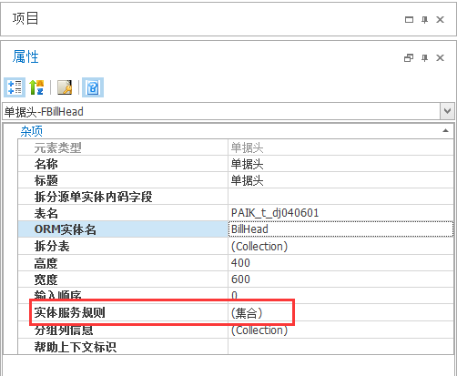The image size is (457, 376).
Task: Collapse the 杂项 category
Action: [445, 131]
